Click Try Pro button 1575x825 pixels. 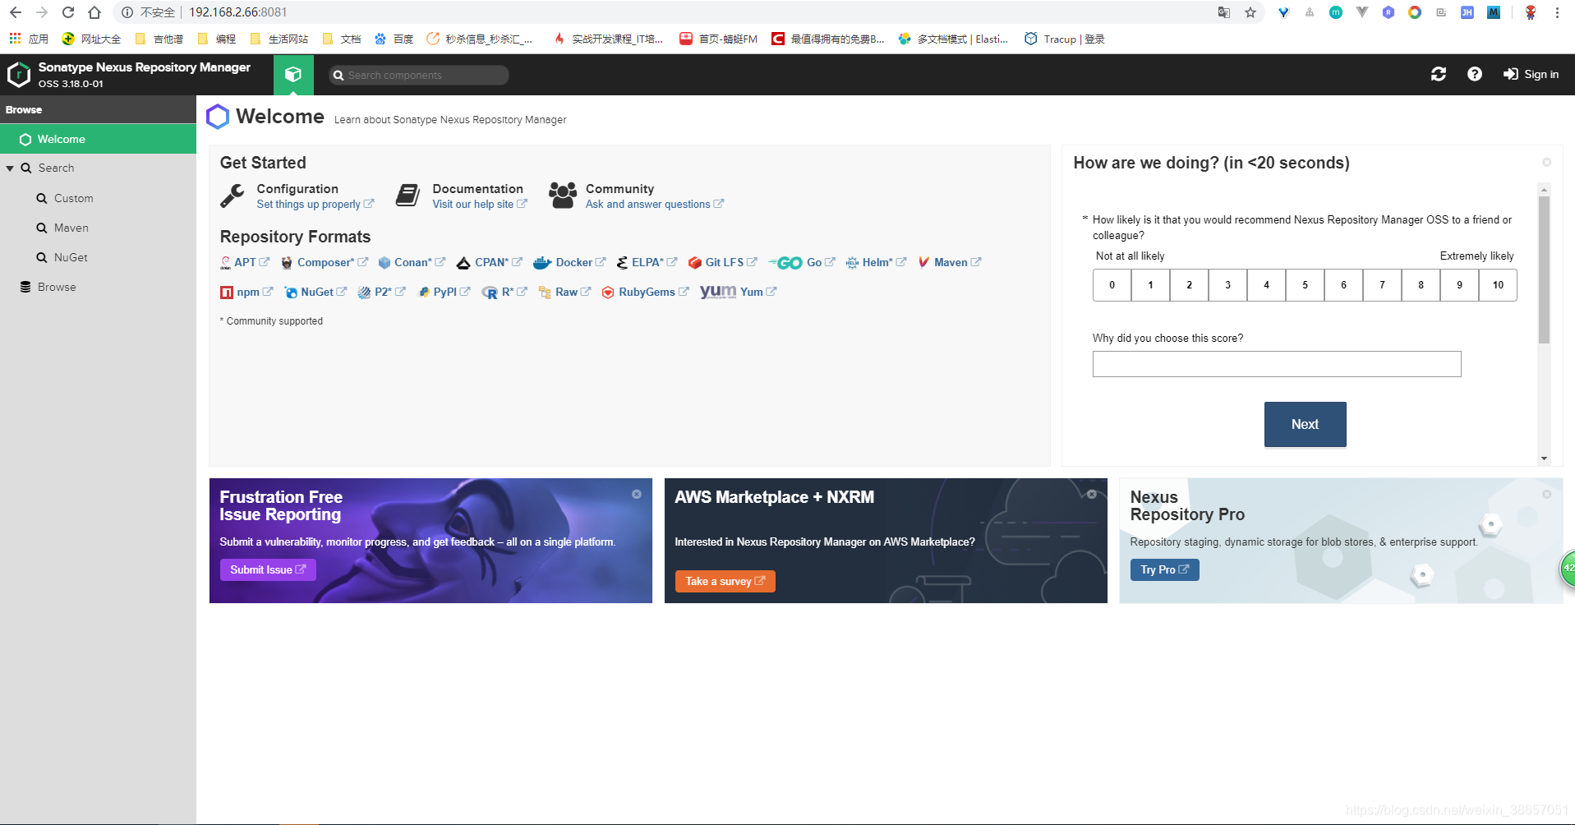(x=1164, y=569)
